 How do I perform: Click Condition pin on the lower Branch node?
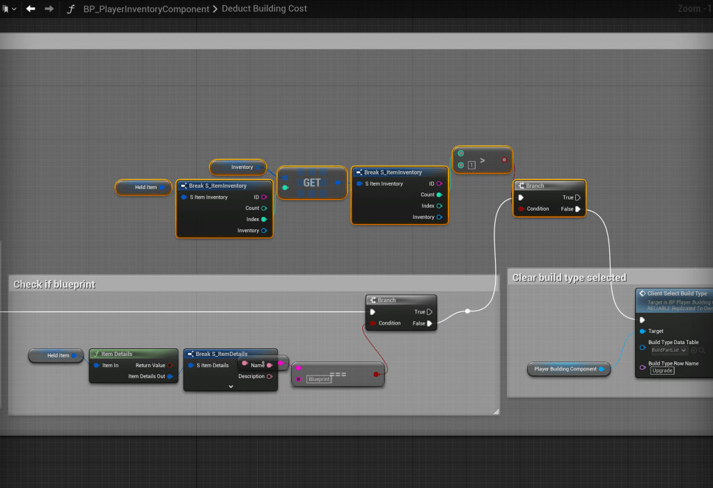pos(373,323)
